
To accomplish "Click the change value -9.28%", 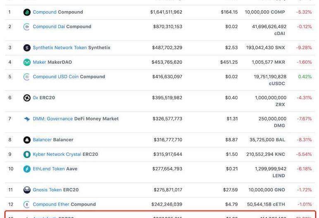I will click(304, 47).
